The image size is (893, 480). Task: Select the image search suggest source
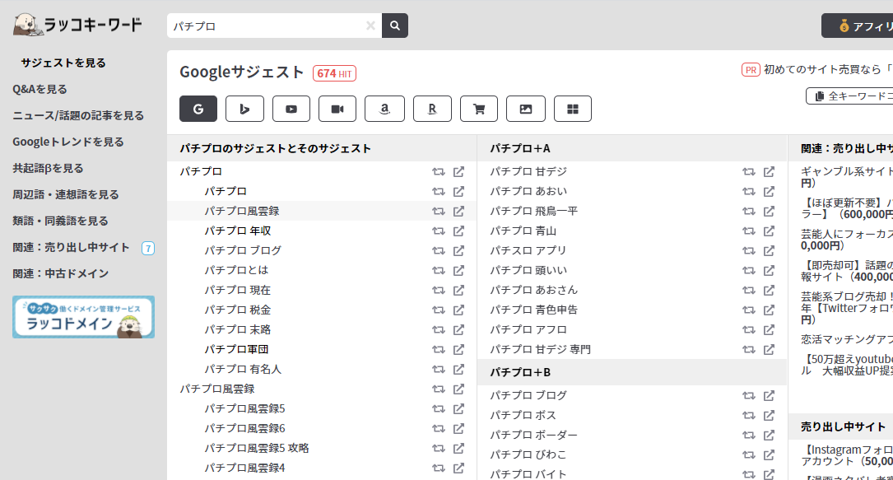526,109
